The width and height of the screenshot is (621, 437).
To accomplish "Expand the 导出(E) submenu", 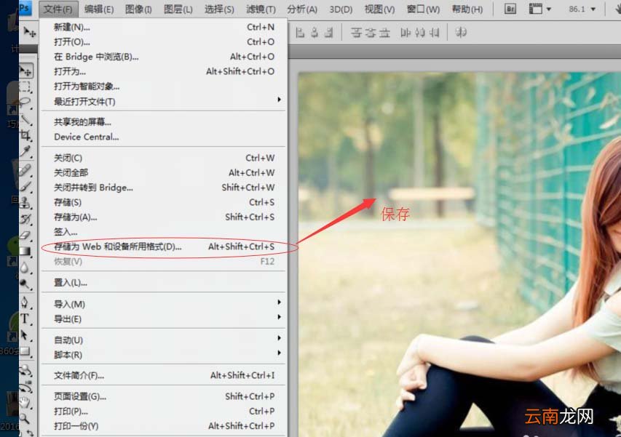I will 164,318.
